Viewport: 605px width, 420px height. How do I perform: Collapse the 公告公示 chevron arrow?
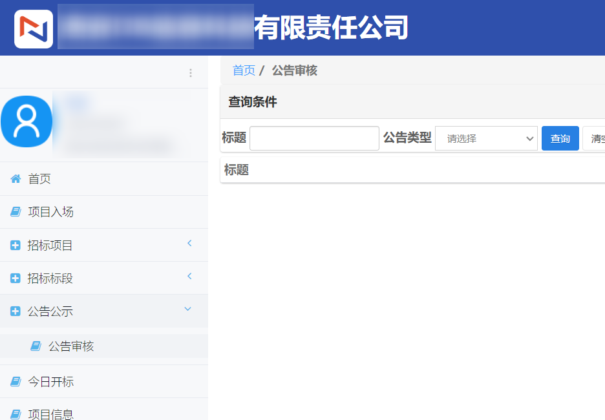pyautogui.click(x=188, y=310)
